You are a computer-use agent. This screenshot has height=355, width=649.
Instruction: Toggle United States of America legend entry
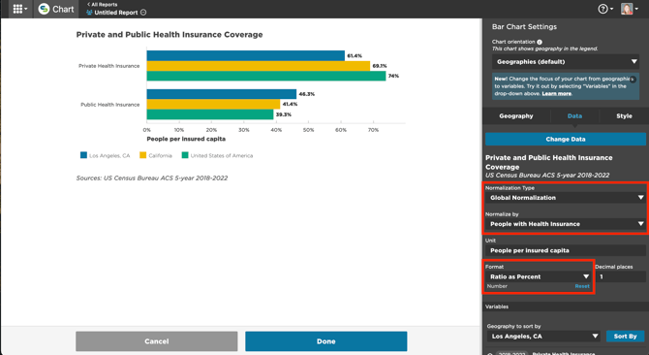click(x=217, y=155)
